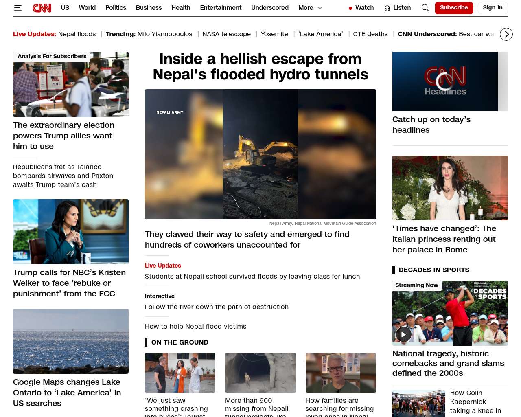521x417 pixels.
Task: Click the Italian princess photo
Action: pyautogui.click(x=450, y=188)
